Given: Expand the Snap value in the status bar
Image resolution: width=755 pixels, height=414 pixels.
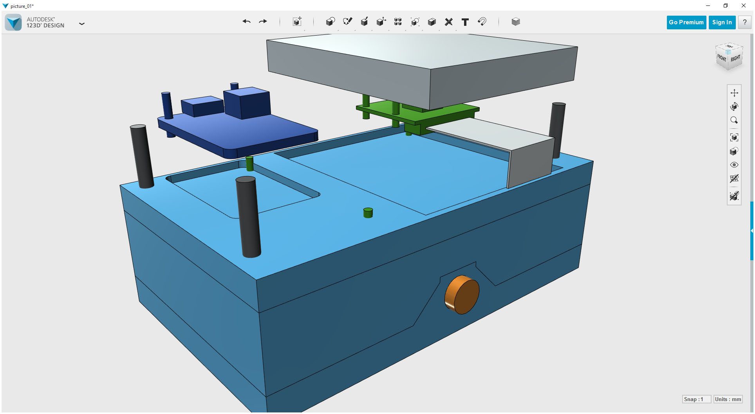Looking at the screenshot, I should [x=697, y=399].
